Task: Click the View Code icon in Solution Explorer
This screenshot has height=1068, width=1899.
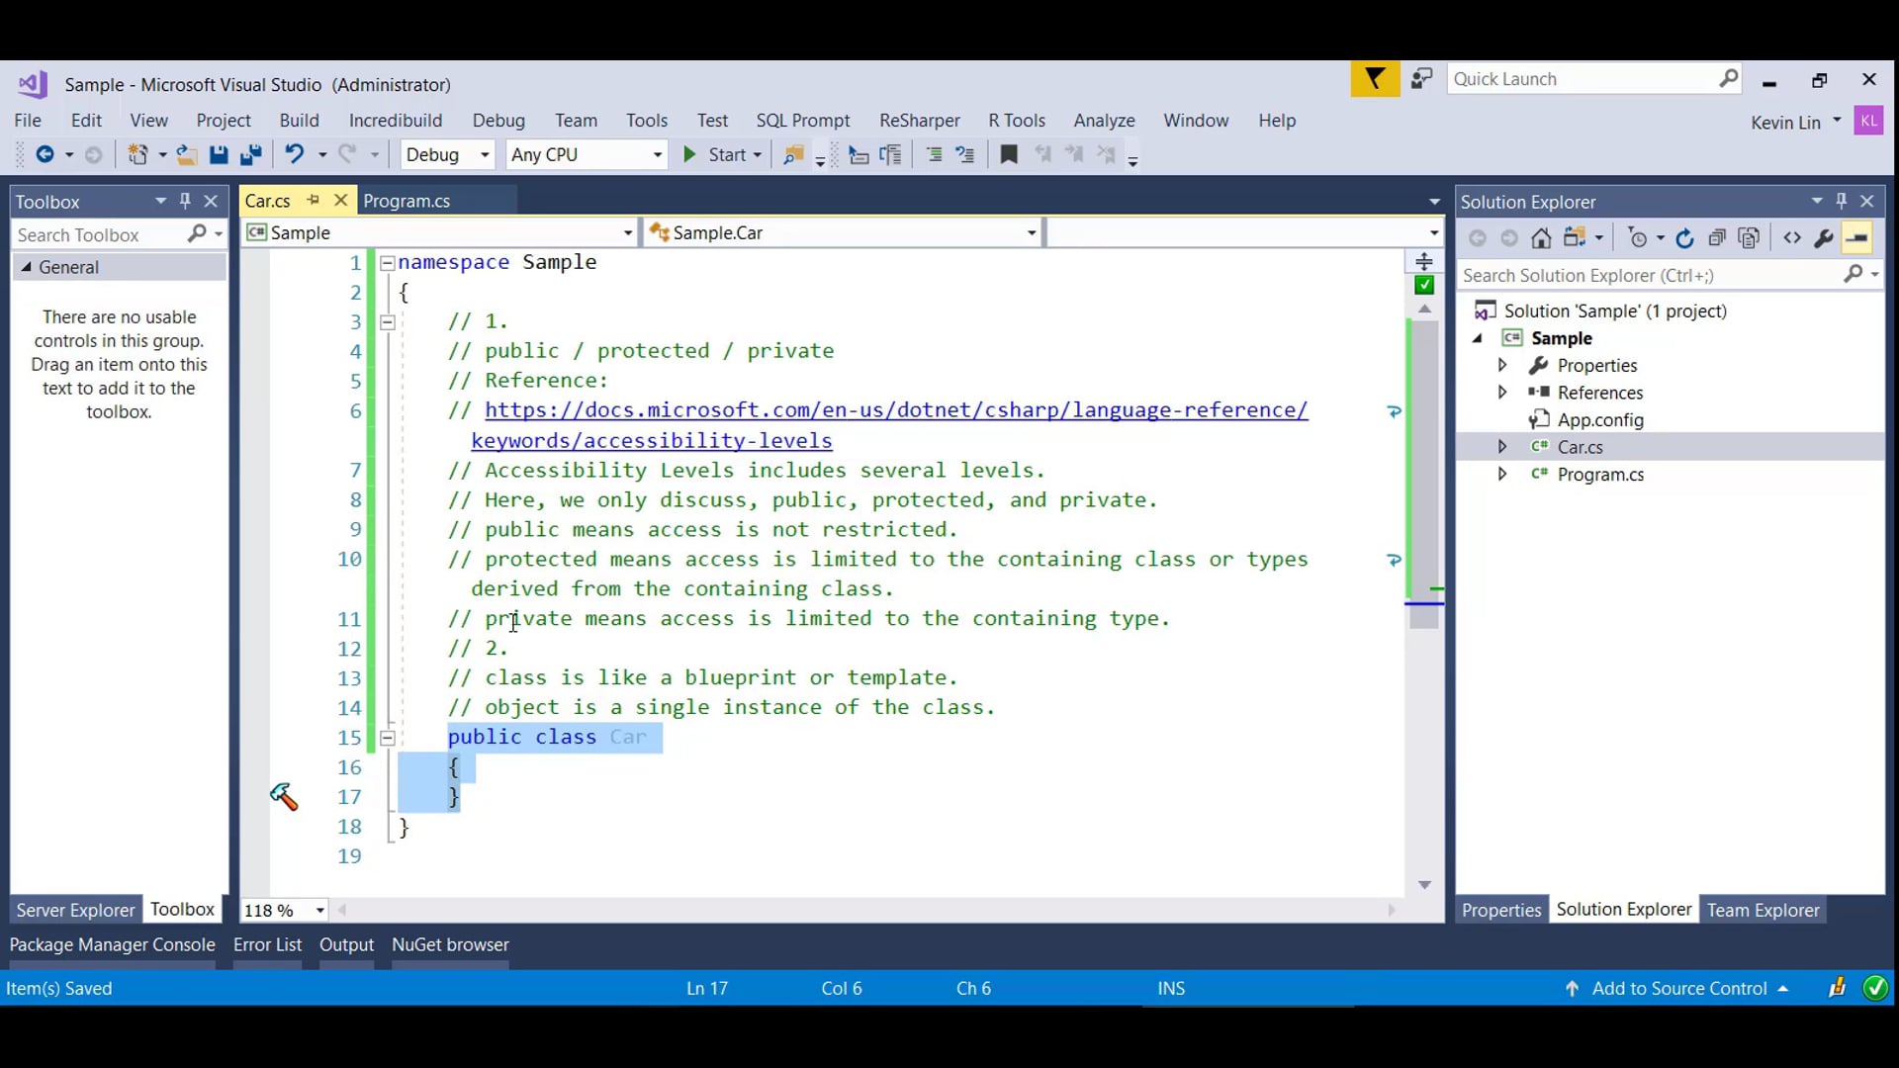Action: [x=1792, y=238]
